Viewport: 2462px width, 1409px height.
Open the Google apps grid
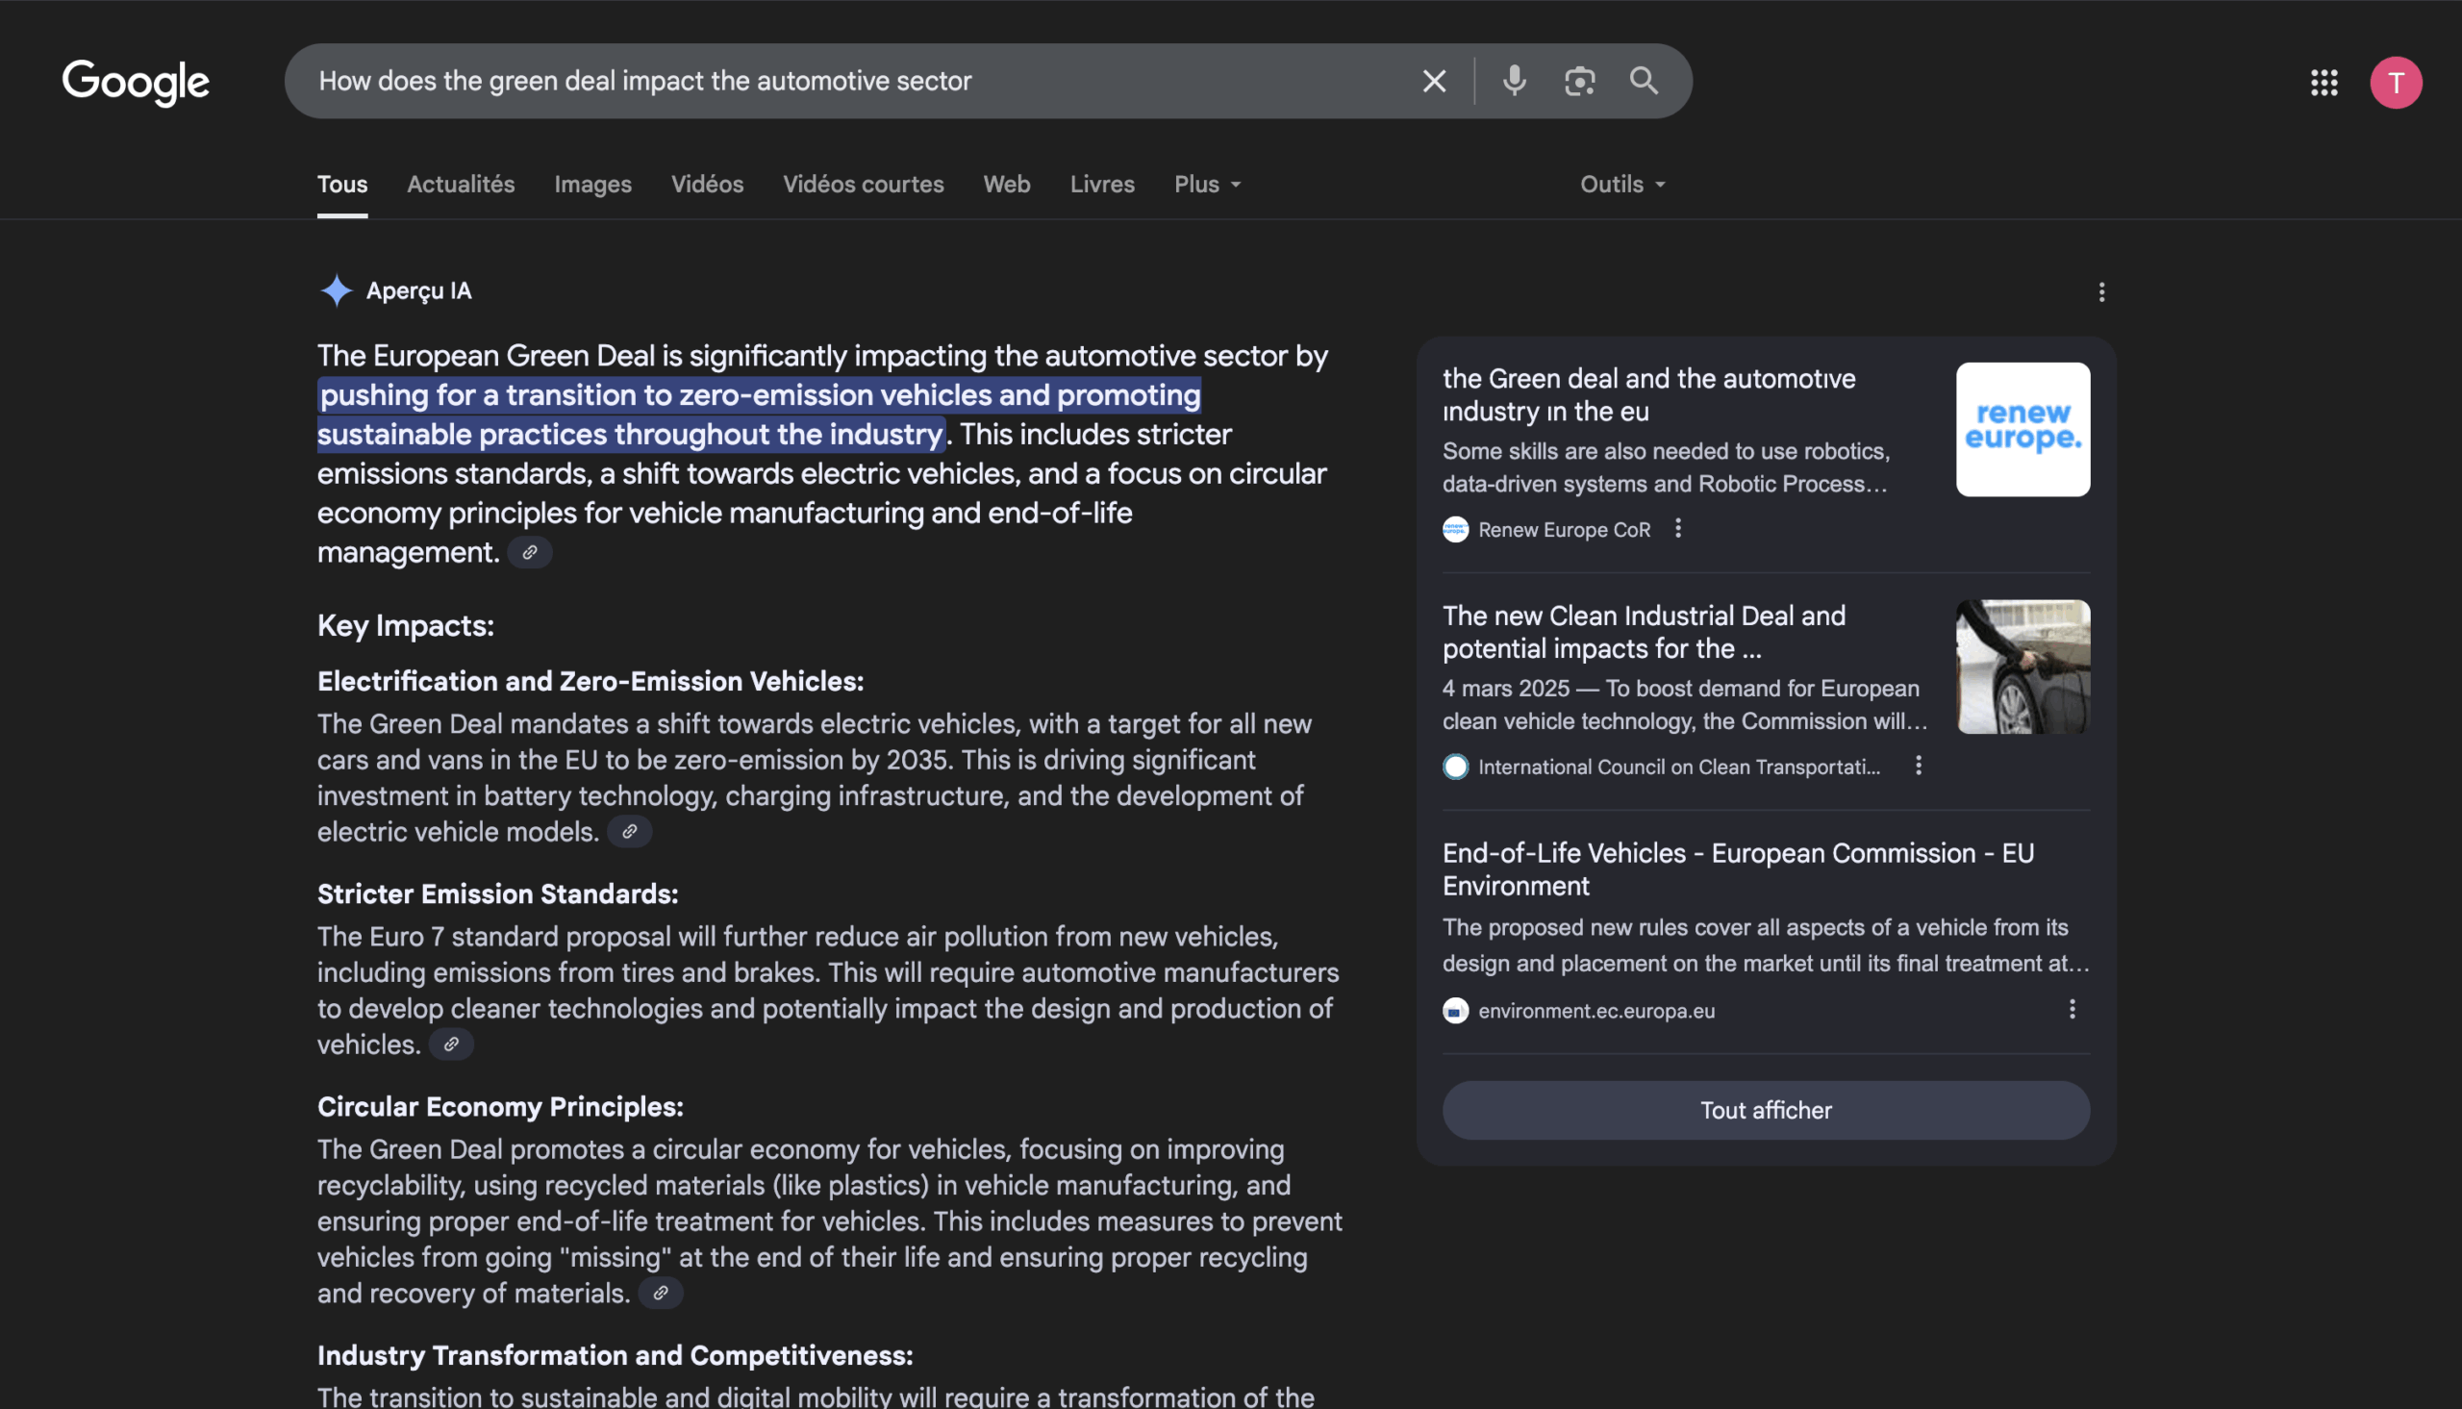click(2324, 83)
